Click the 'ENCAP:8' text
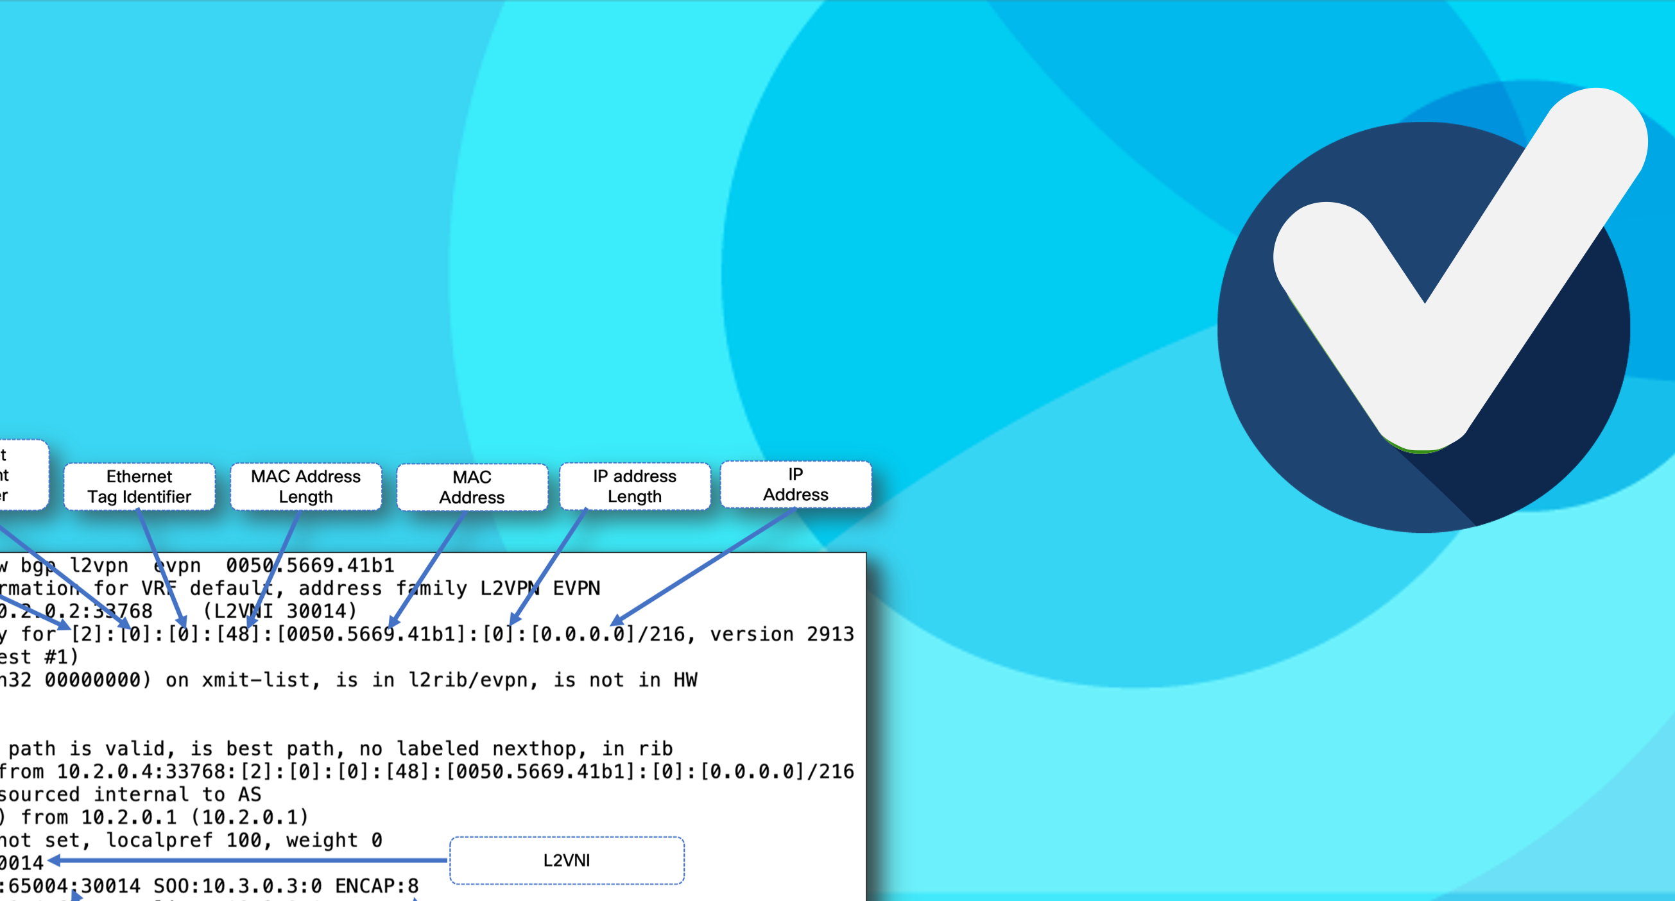Image resolution: width=1675 pixels, height=901 pixels. coord(377,886)
